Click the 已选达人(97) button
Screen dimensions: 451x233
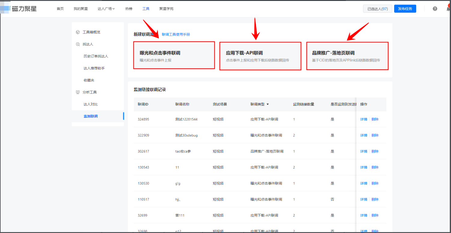(378, 9)
